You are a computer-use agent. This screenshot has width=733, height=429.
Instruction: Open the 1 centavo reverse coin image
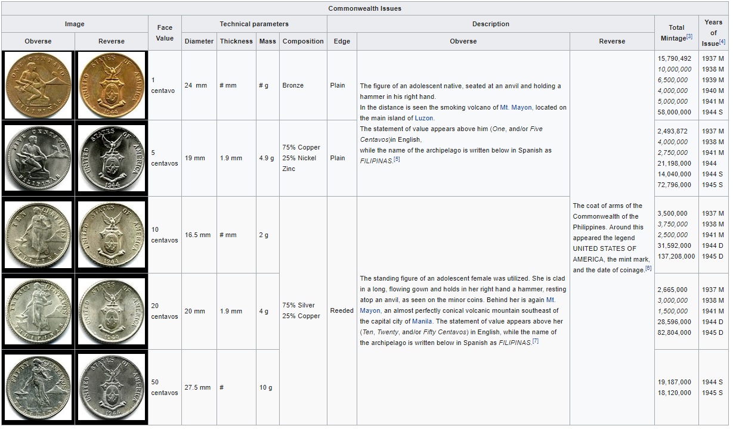click(112, 85)
